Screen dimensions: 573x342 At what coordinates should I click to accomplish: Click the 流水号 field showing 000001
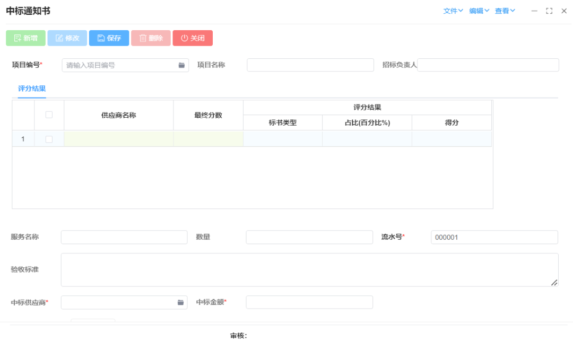pyautogui.click(x=494, y=237)
